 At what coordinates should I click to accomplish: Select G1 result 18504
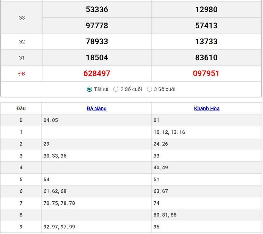(97, 57)
